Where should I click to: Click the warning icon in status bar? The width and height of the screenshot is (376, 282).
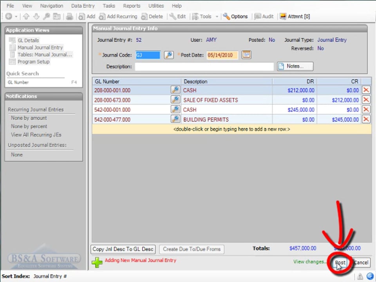click(360, 277)
